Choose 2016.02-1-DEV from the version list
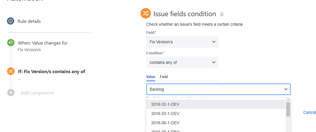This screenshot has width=316, height=132. tap(216, 104)
